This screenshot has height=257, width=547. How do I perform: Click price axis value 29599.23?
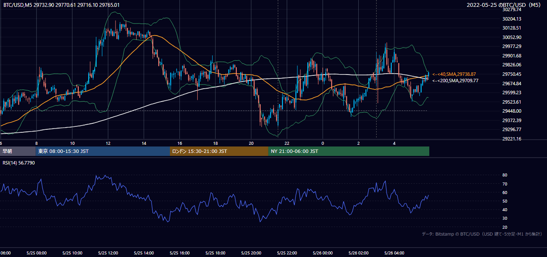[512, 93]
